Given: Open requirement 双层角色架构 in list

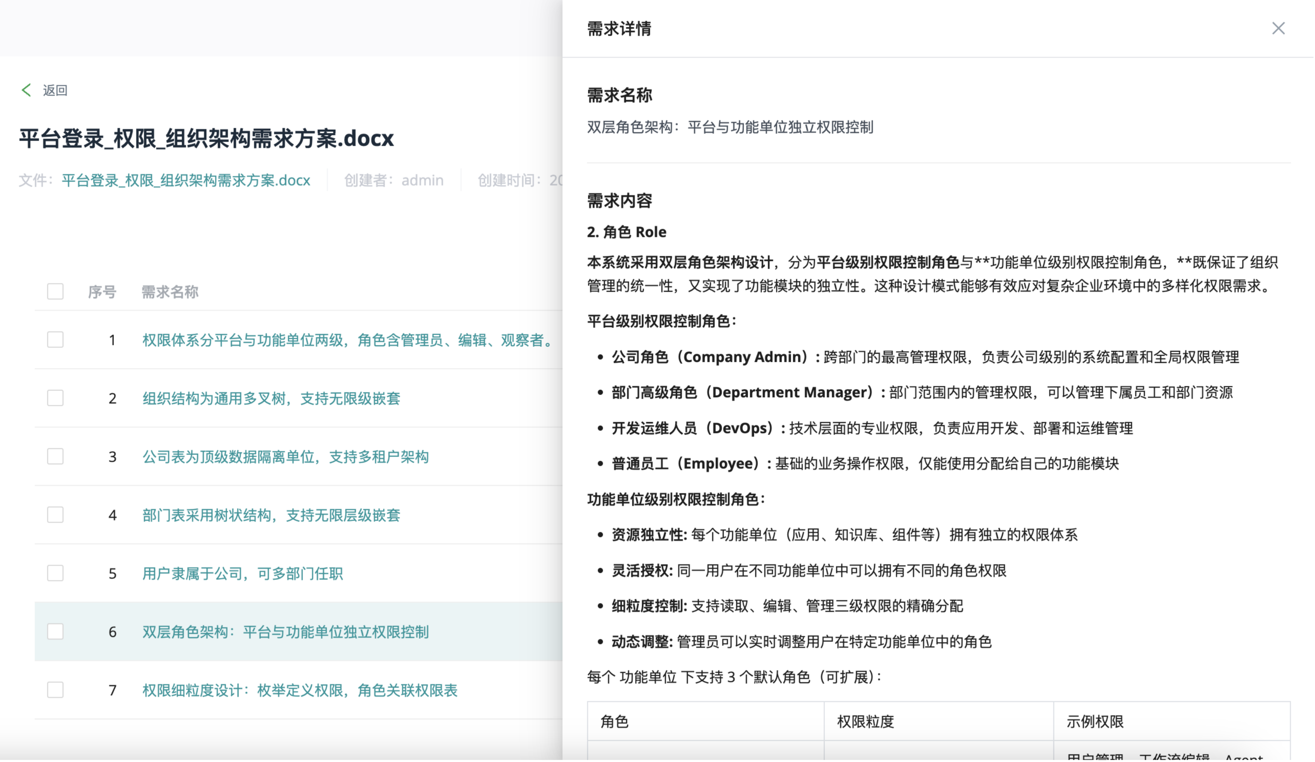Looking at the screenshot, I should point(286,632).
